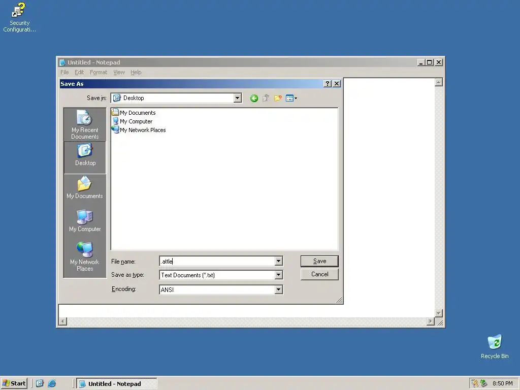Image resolution: width=520 pixels, height=390 pixels.
Task: Close the Save As dialog
Action: [x=336, y=84]
